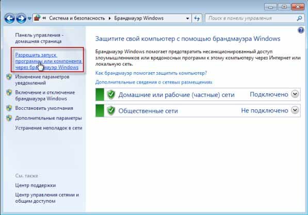Click shield icon beside Включение и отключение
Viewport: 308px width, 215px height.
[x=9, y=92]
